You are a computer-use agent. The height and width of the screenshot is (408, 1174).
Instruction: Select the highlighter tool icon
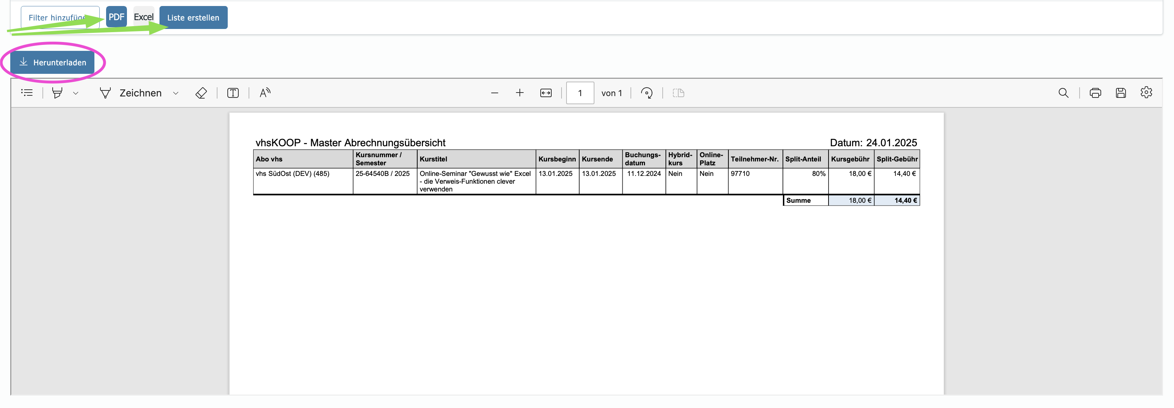pyautogui.click(x=57, y=93)
